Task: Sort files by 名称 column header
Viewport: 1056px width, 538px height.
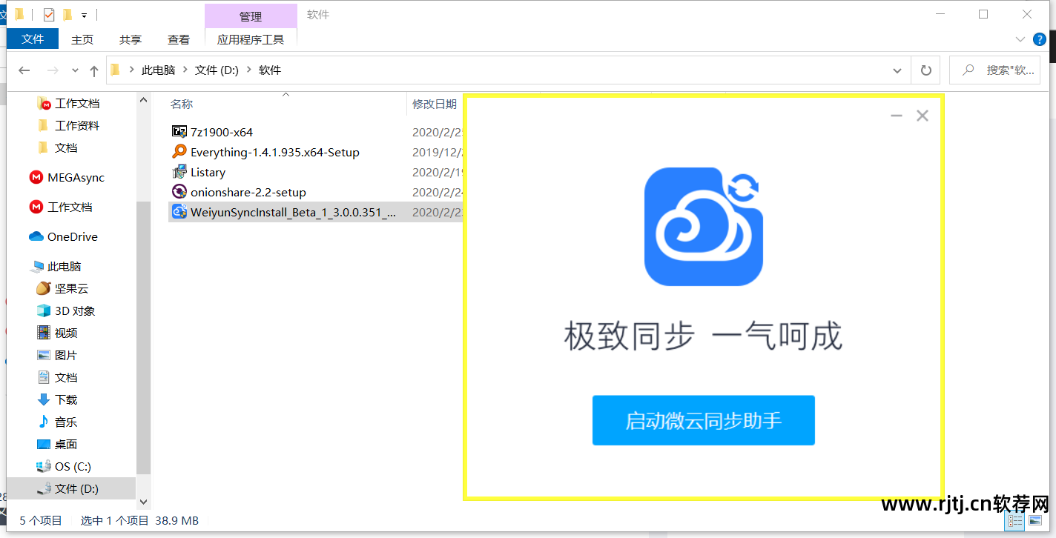Action: click(182, 104)
